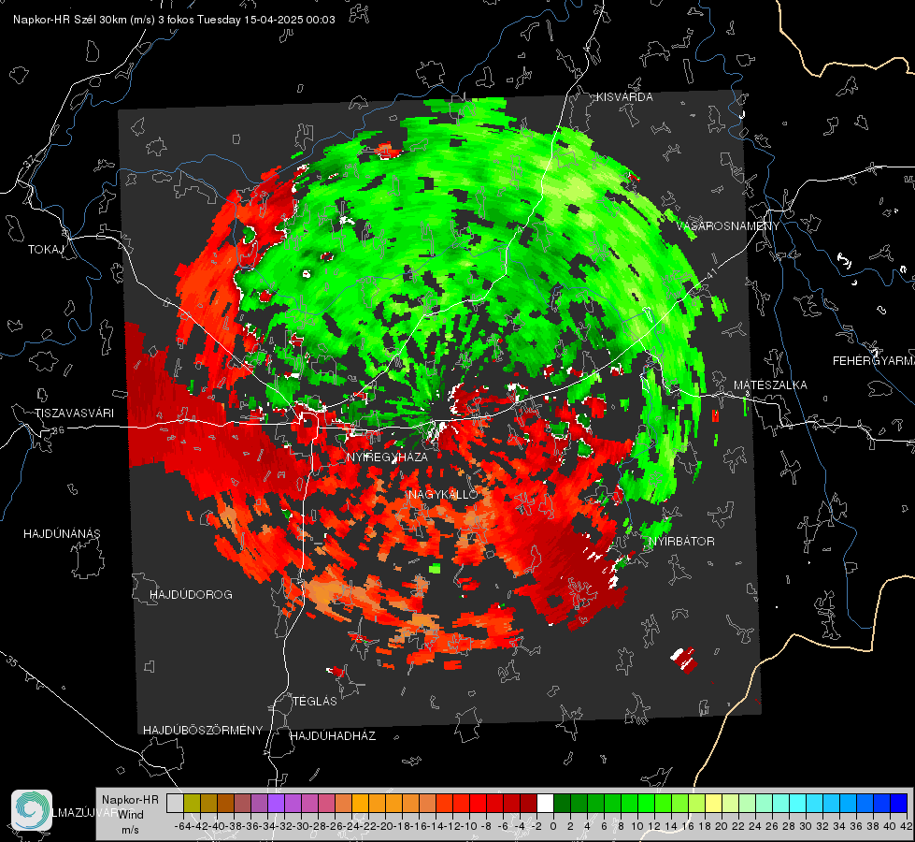Select the brown swatch between -40 and -38
Screen dimensions: 915x842
pyautogui.click(x=225, y=803)
